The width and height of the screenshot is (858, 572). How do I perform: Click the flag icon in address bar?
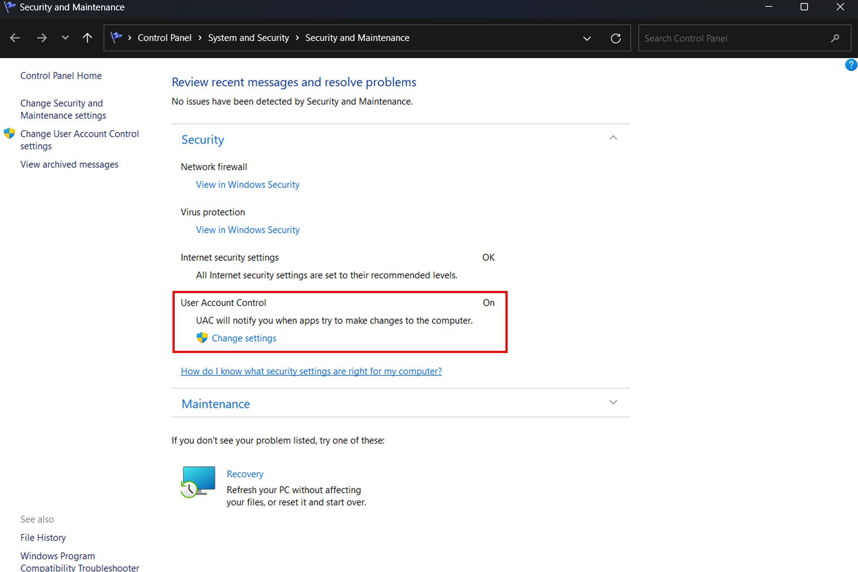(116, 38)
